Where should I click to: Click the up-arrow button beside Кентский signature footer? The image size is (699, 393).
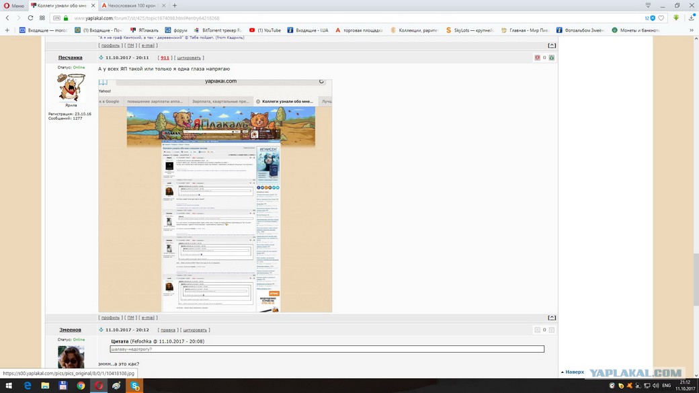[551, 46]
